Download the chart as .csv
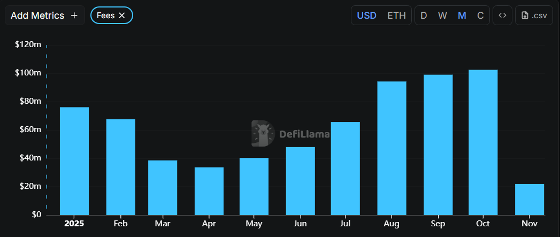This screenshot has height=237, width=560. point(534,16)
